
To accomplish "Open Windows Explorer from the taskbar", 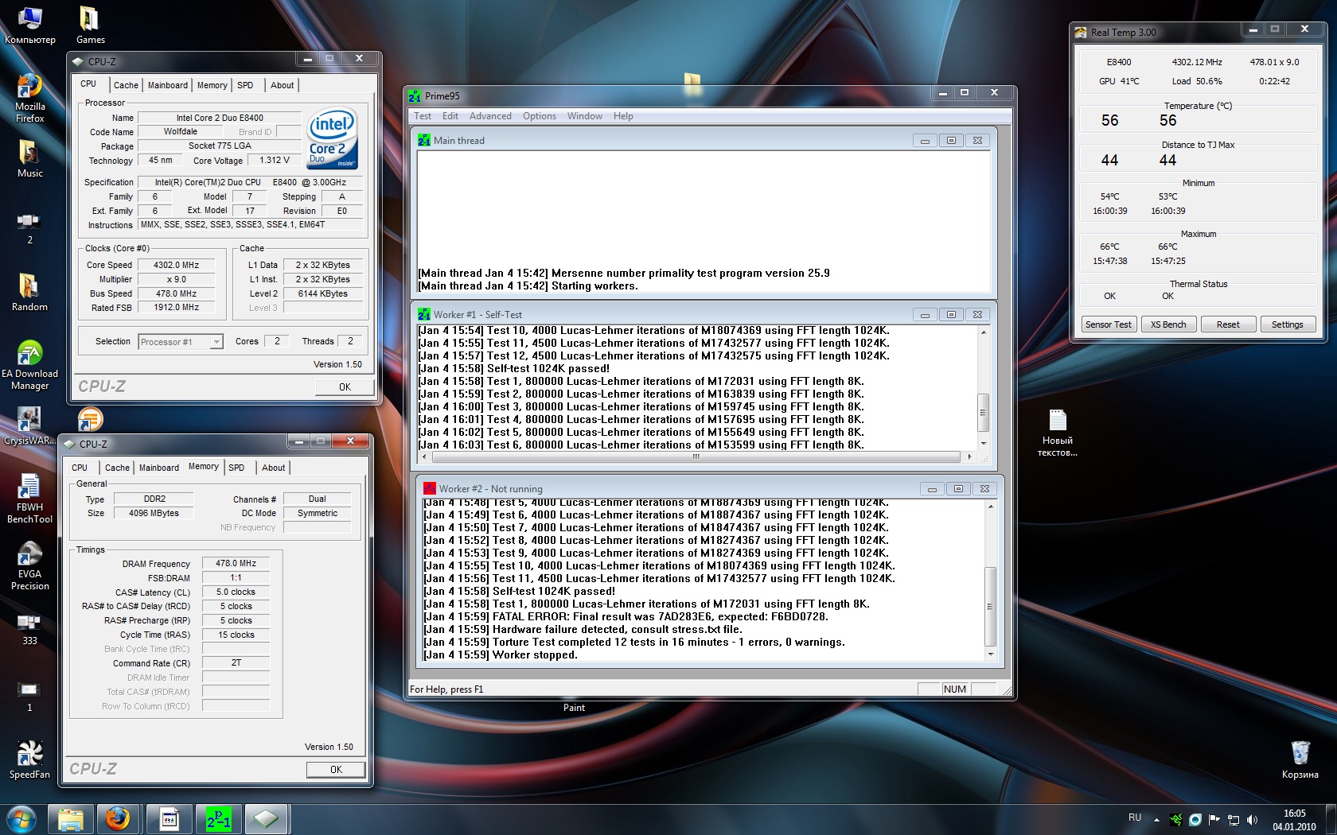I will (x=71, y=819).
